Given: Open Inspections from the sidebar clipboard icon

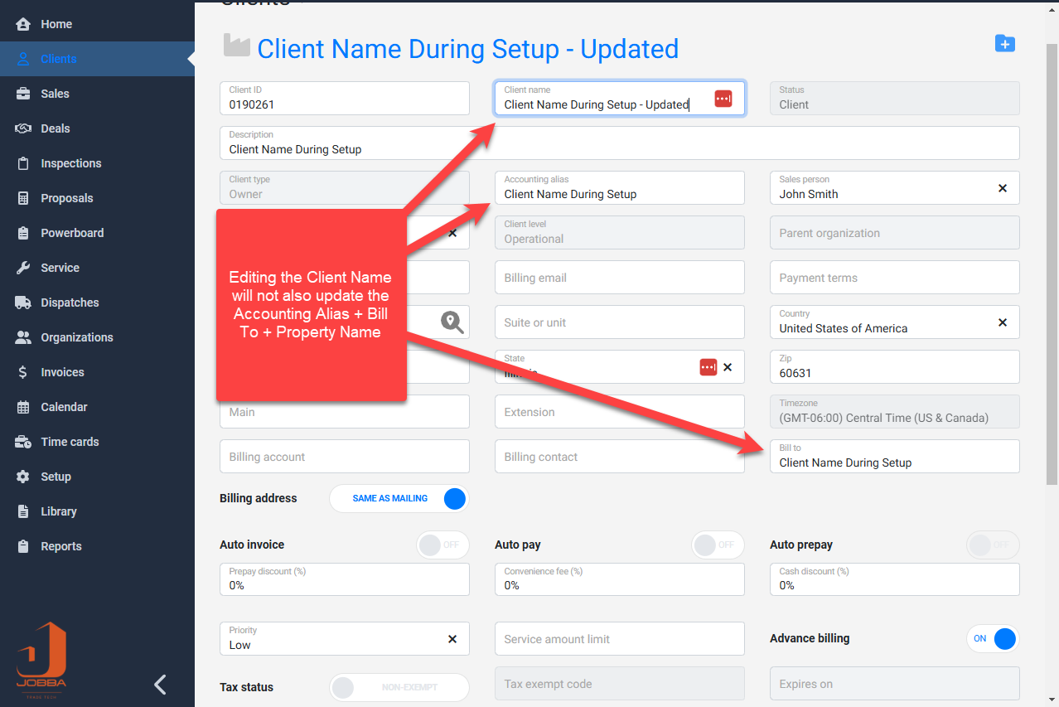Looking at the screenshot, I should click(x=24, y=163).
